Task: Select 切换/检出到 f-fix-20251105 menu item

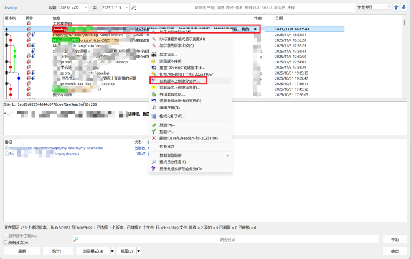Action: (x=187, y=74)
